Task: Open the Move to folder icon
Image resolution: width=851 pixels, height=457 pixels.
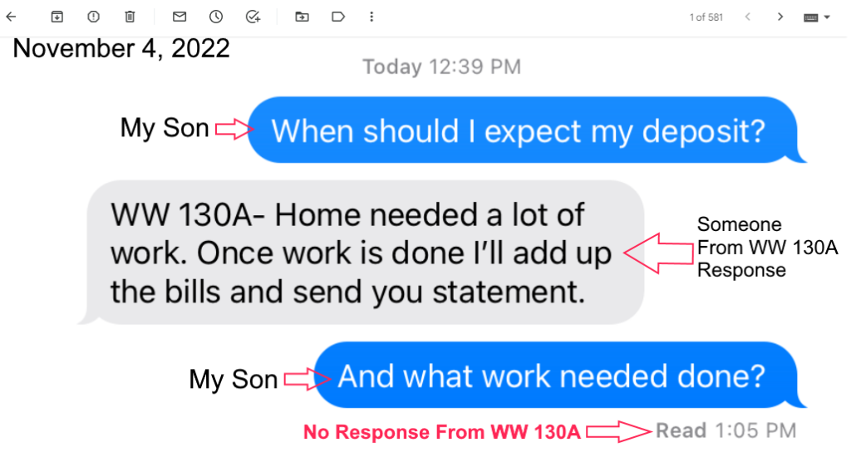Action: point(302,17)
